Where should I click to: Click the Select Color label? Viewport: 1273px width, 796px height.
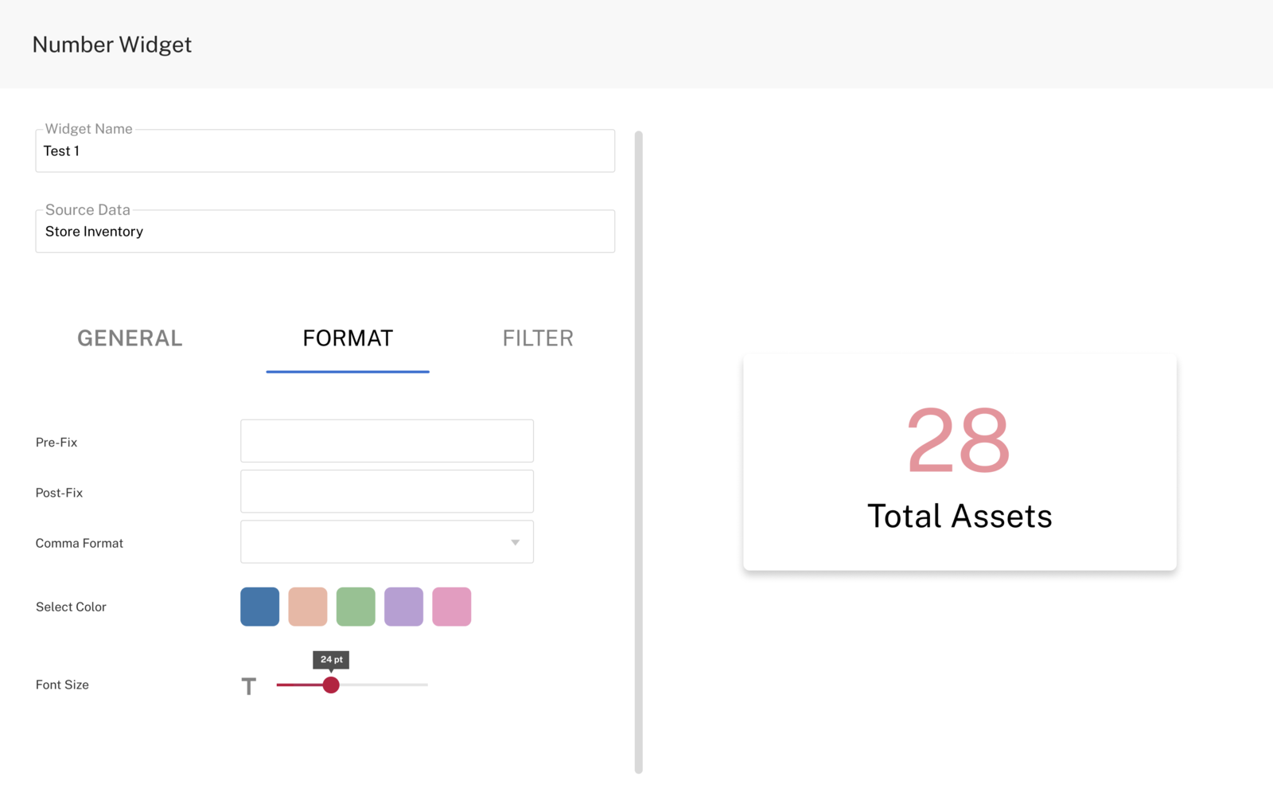[71, 607]
